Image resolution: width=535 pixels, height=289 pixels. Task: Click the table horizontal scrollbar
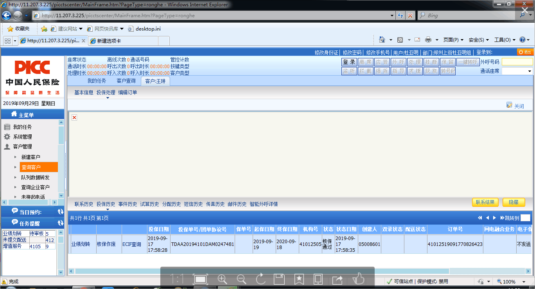[x=262, y=271]
